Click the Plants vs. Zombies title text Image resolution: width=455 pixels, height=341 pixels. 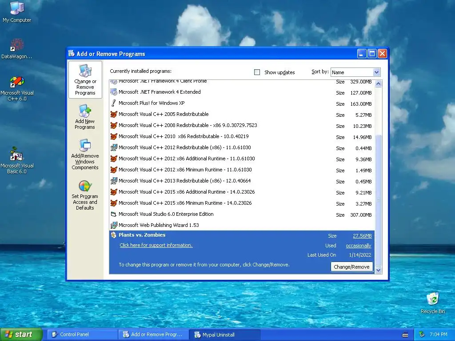(142, 235)
